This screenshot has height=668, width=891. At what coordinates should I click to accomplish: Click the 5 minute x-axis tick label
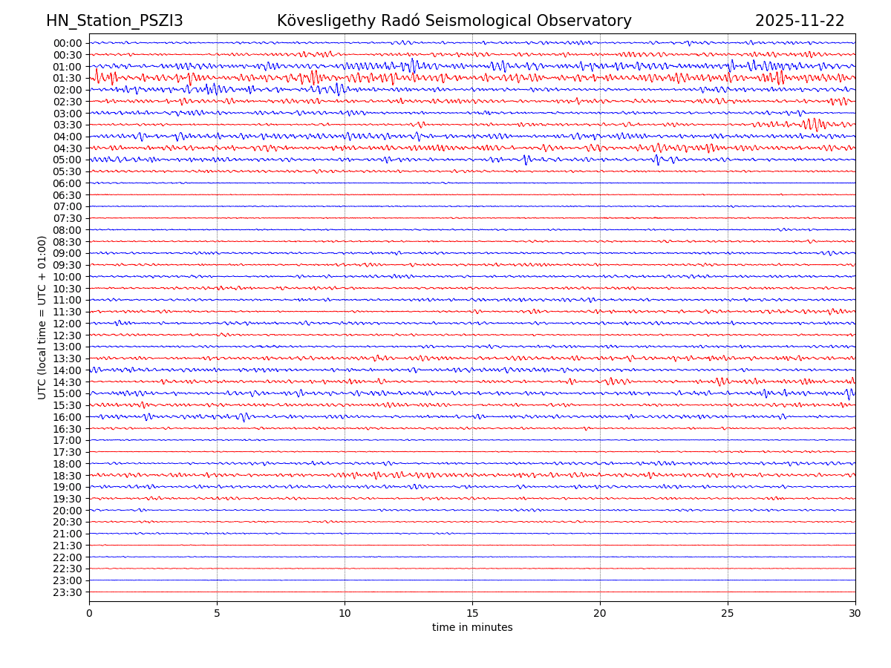(217, 614)
